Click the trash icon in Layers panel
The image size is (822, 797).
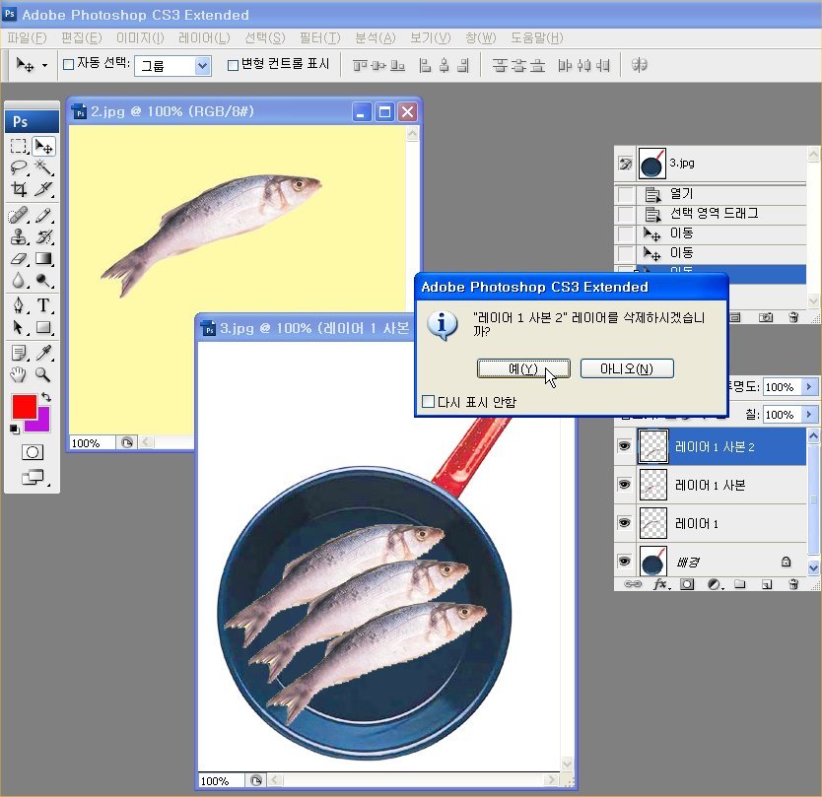pos(792,584)
